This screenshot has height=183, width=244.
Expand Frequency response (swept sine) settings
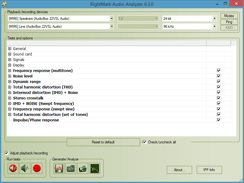10,109
